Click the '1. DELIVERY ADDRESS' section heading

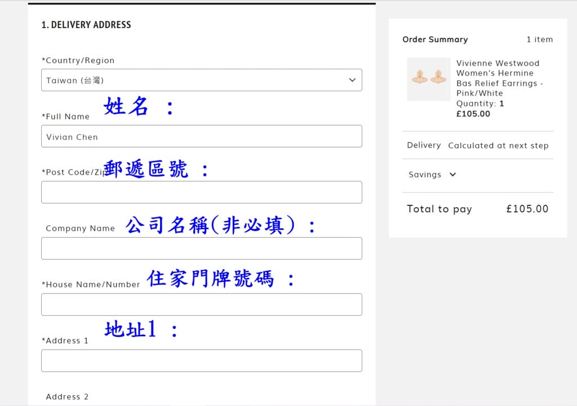point(86,25)
